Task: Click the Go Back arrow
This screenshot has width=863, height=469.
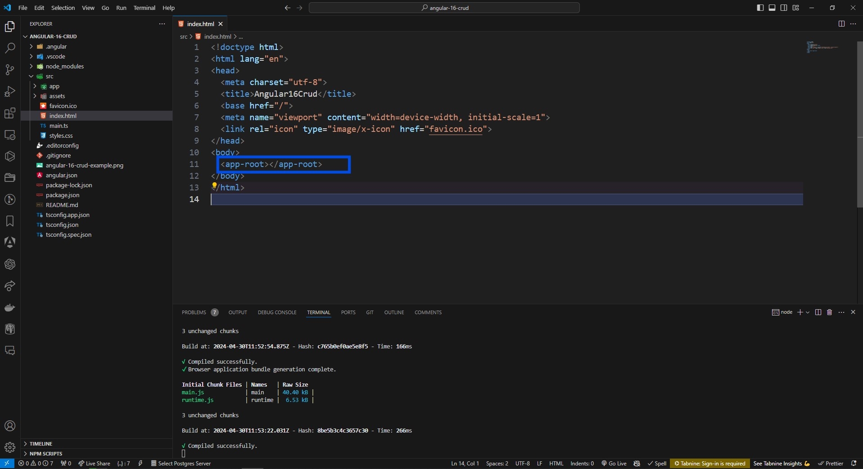Action: [x=288, y=8]
